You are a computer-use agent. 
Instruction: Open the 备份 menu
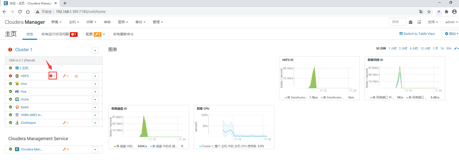[x=140, y=22]
